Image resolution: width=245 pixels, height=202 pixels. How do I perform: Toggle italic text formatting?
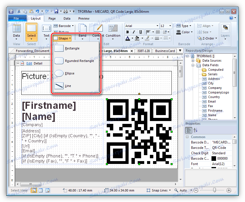click(134, 32)
